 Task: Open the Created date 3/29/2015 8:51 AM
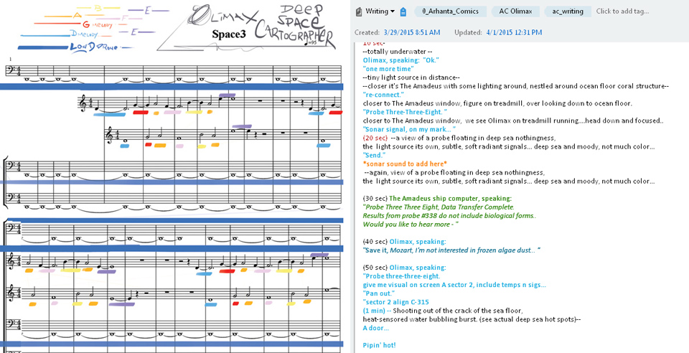pos(412,32)
